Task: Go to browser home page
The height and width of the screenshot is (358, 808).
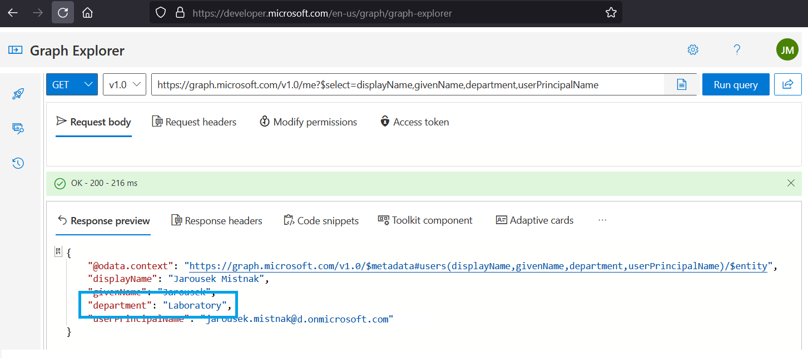Action: point(87,12)
